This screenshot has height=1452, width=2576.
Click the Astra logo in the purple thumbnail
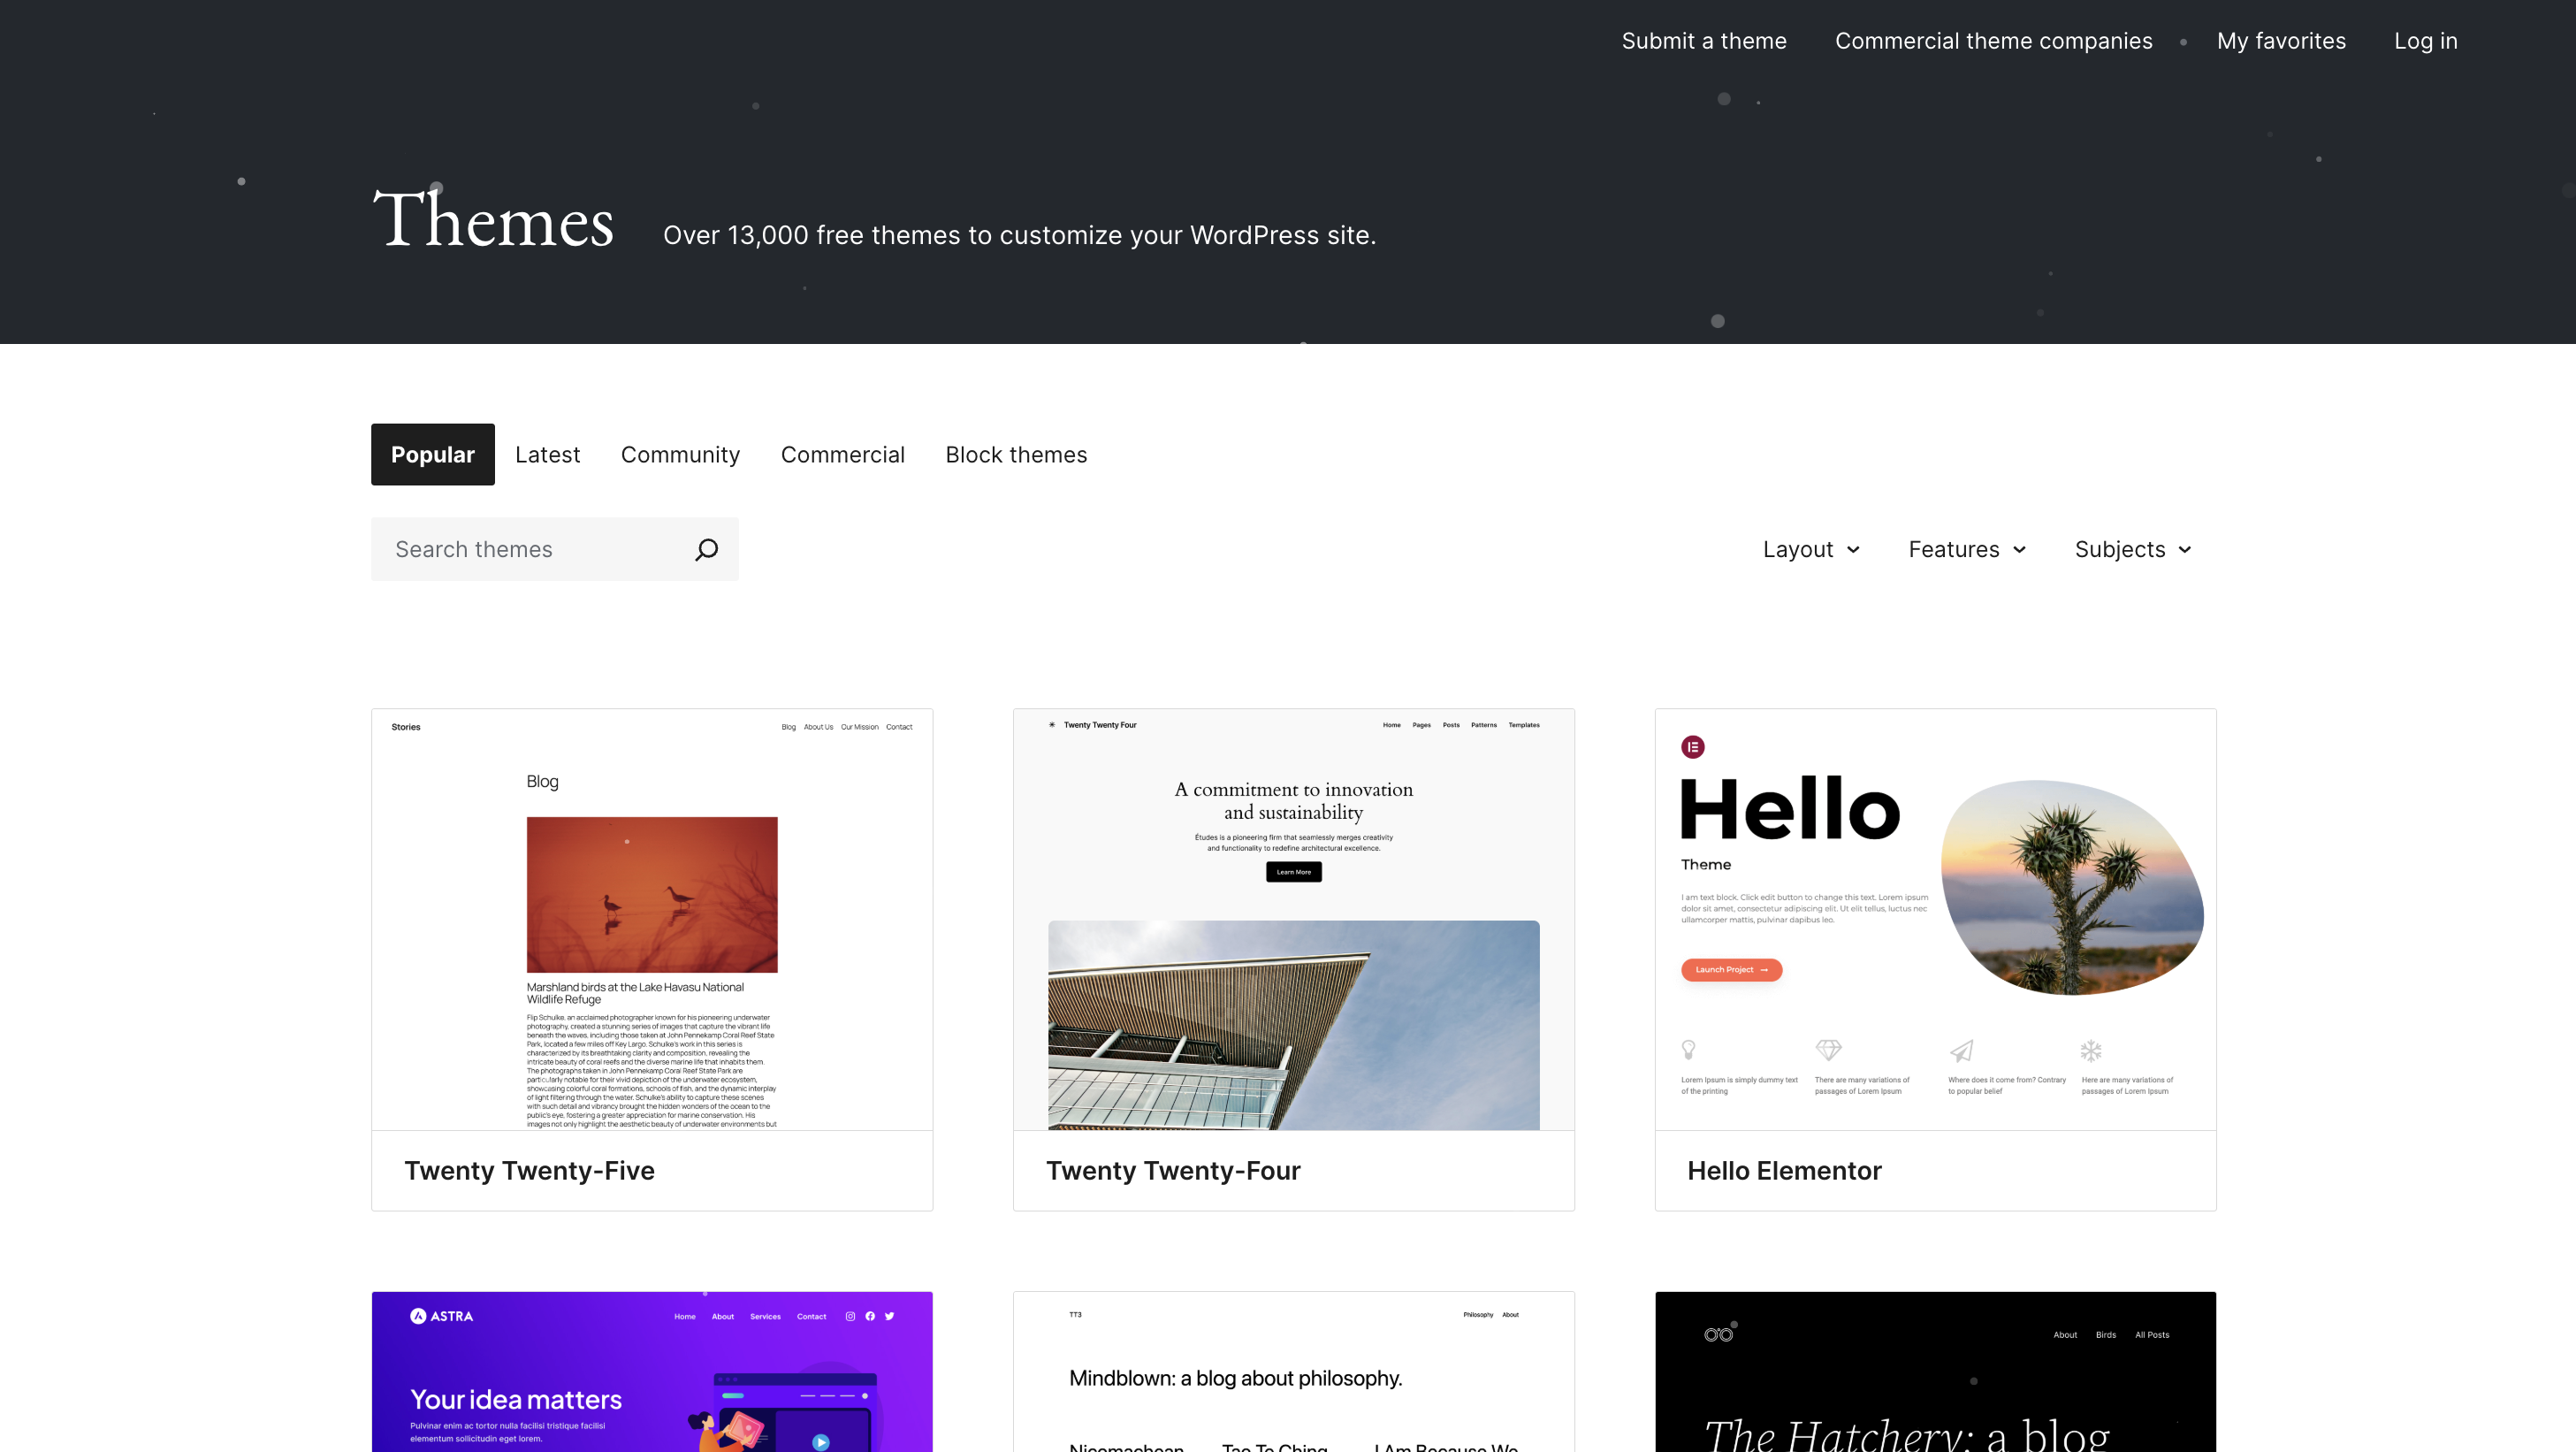pyautogui.click(x=441, y=1316)
